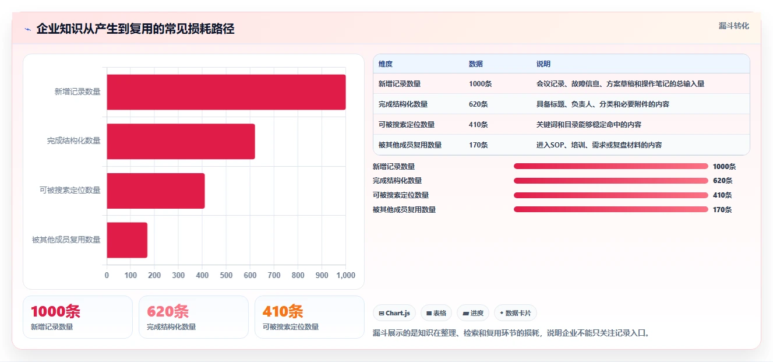Click the 620条 完成结构化数量 summary card

(193, 317)
